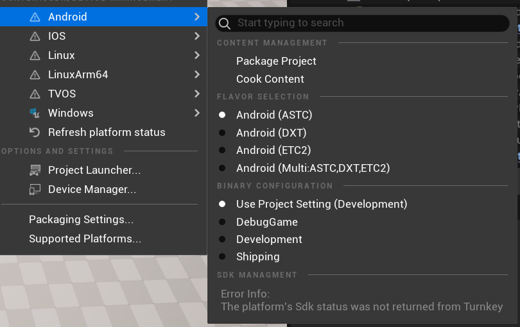Viewport: 520px width, 327px height.
Task: Click the warning icon next to Linux
Action: (x=35, y=55)
